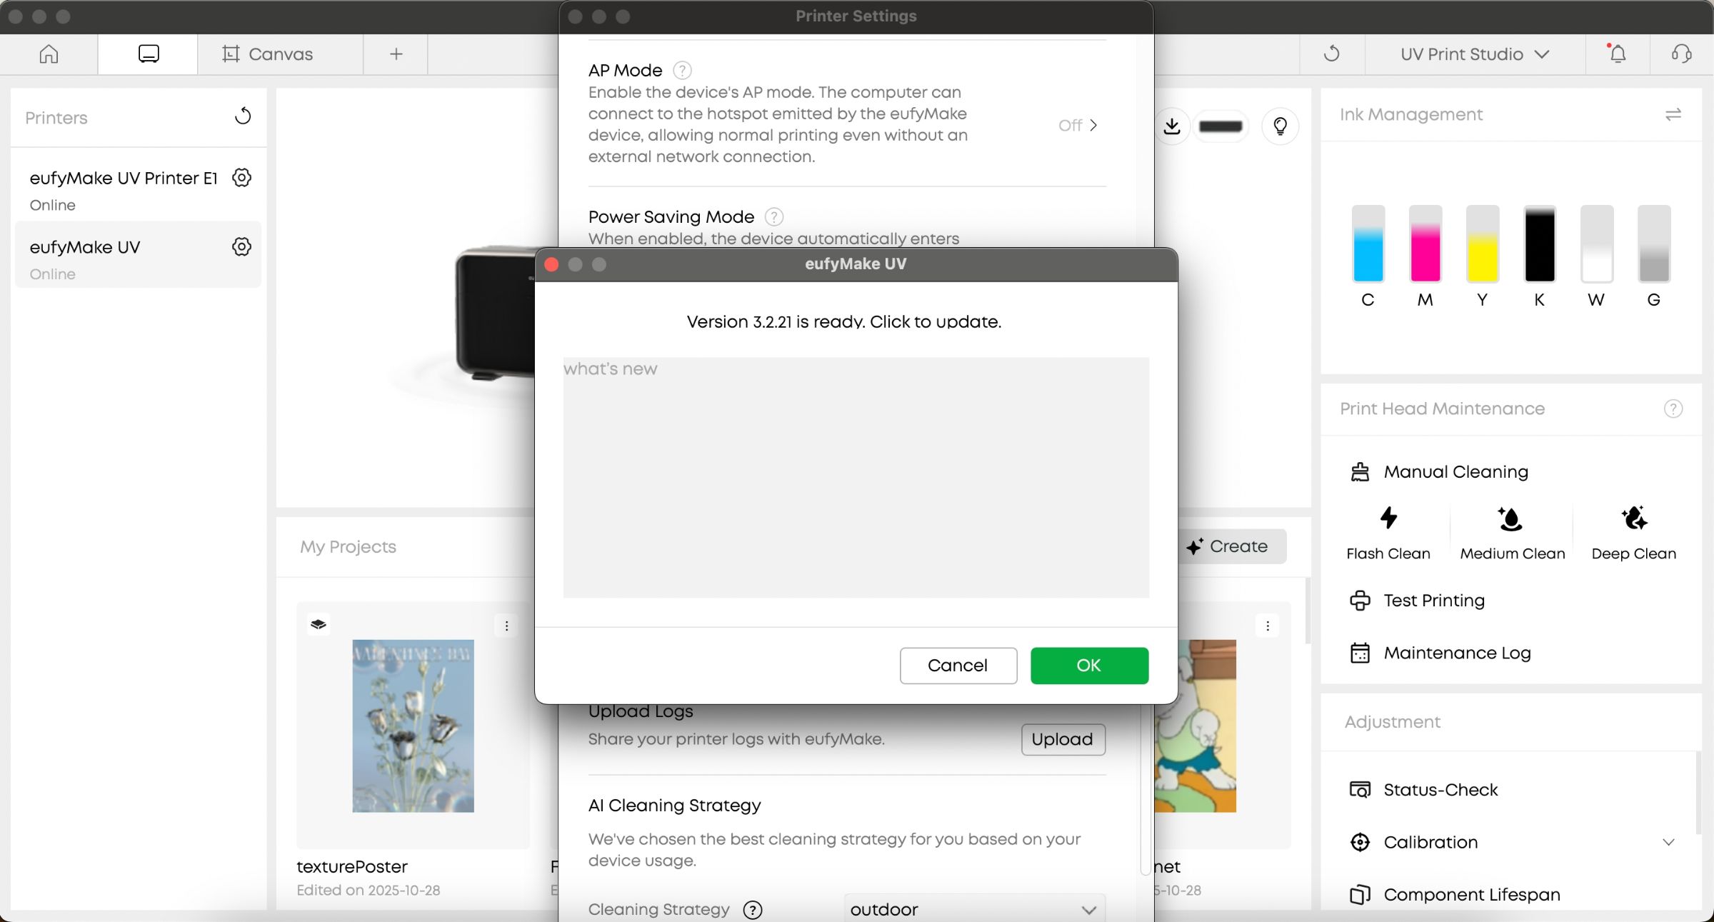
Task: Select the magenta ink cartridge
Action: [x=1425, y=244]
